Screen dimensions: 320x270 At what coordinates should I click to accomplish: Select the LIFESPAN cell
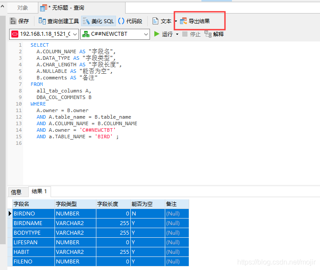pyautogui.click(x=34, y=242)
